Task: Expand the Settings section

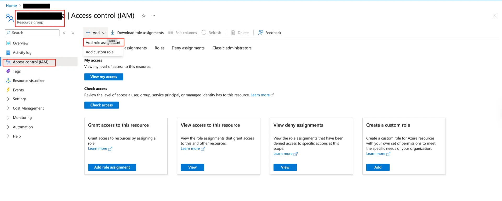Action: click(x=8, y=99)
